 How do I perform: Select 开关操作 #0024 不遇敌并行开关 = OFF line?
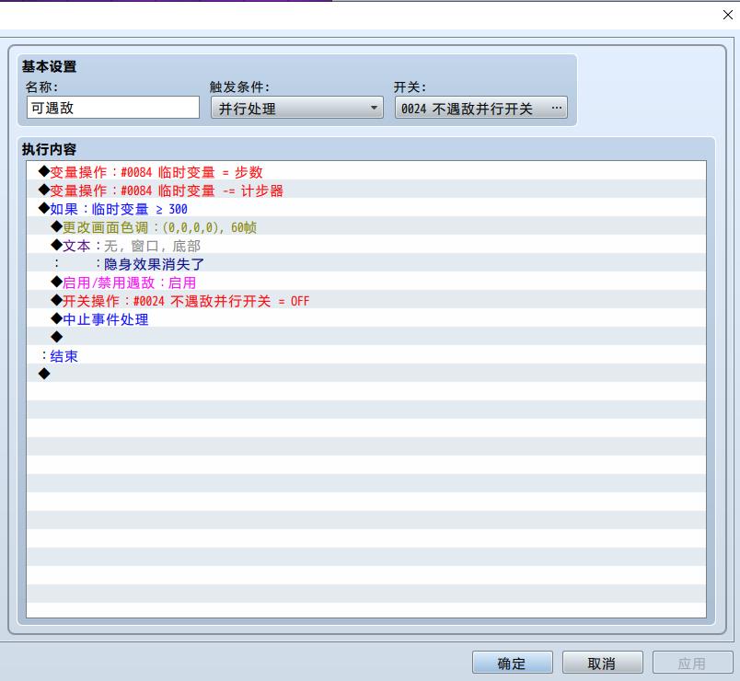pos(366,301)
